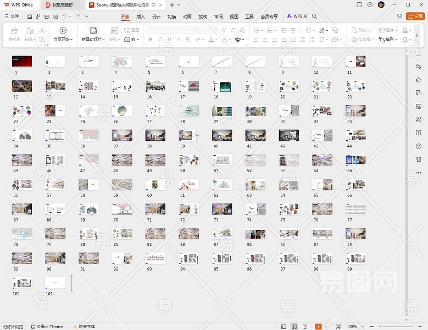The image size is (428, 330).
Task: Click the search magnifier icon in ribbon
Action: pyautogui.click(x=315, y=16)
